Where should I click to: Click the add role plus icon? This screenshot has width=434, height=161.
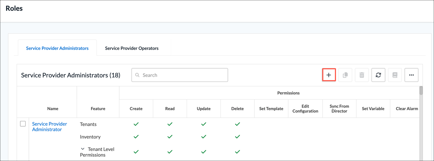tap(329, 75)
